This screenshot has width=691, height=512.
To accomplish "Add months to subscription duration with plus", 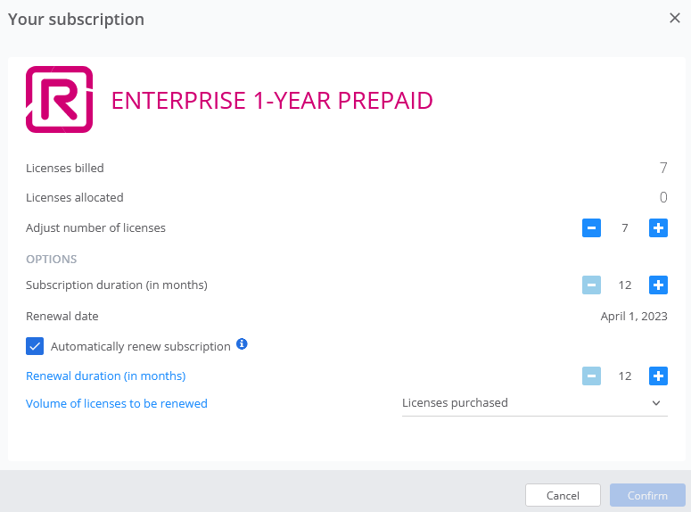I will pyautogui.click(x=658, y=285).
